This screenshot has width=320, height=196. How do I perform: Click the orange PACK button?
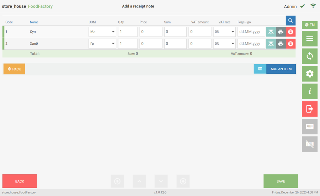coord(14,69)
